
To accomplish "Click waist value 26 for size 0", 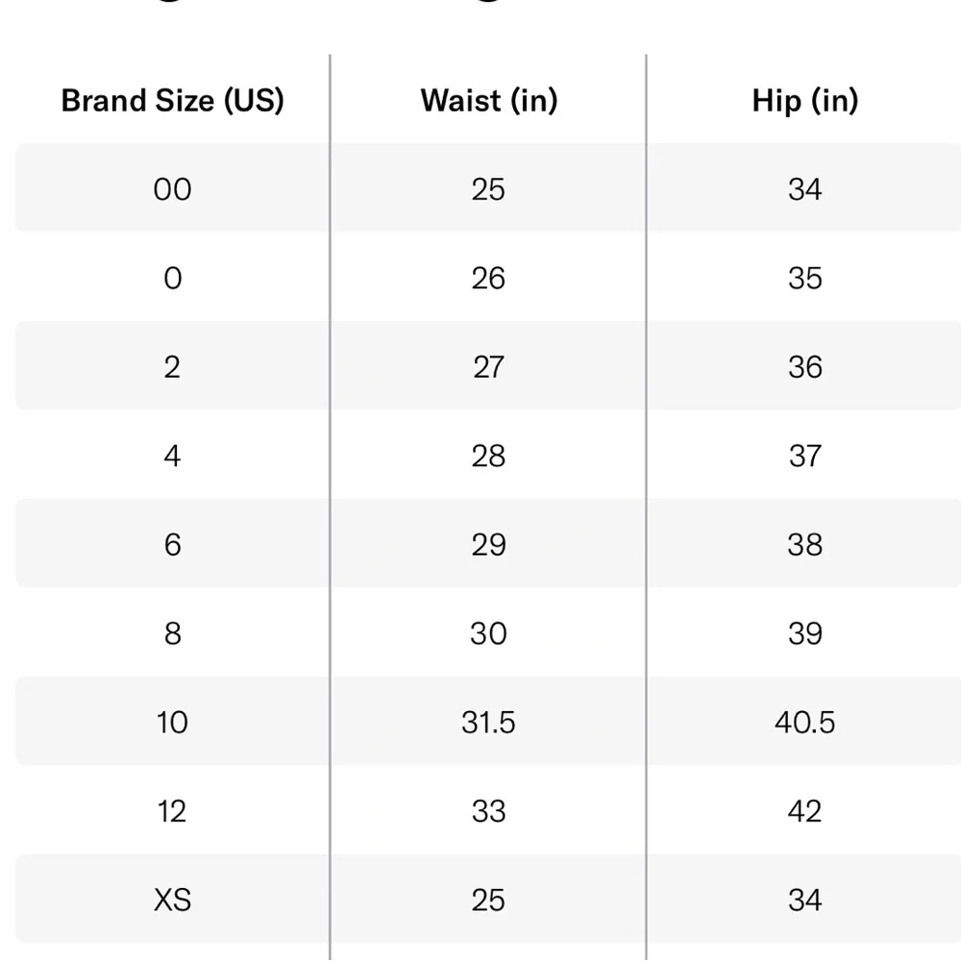I will coord(488,279).
